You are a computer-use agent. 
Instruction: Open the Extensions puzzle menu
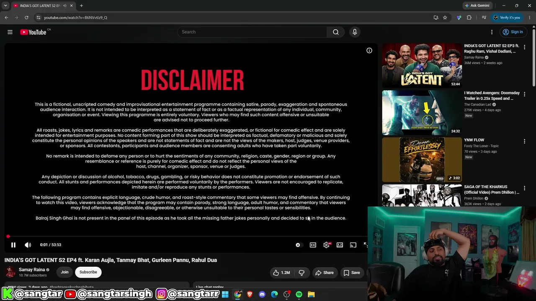pyautogui.click(x=469, y=18)
